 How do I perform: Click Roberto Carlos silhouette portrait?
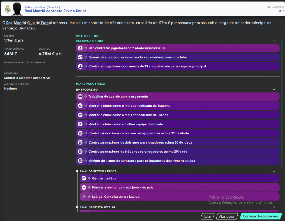pos(17,9)
